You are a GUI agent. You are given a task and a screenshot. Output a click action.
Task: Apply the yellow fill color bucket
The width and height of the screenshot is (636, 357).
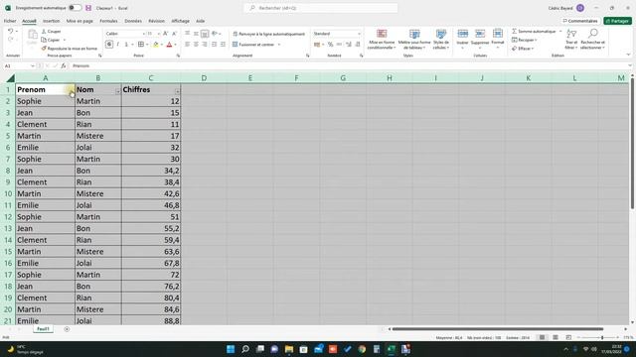point(156,44)
